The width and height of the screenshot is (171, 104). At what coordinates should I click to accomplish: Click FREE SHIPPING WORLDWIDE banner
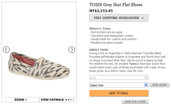[119, 18]
